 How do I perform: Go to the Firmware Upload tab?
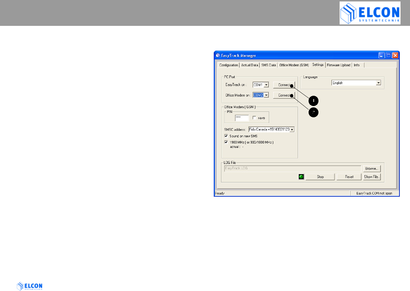click(x=339, y=65)
